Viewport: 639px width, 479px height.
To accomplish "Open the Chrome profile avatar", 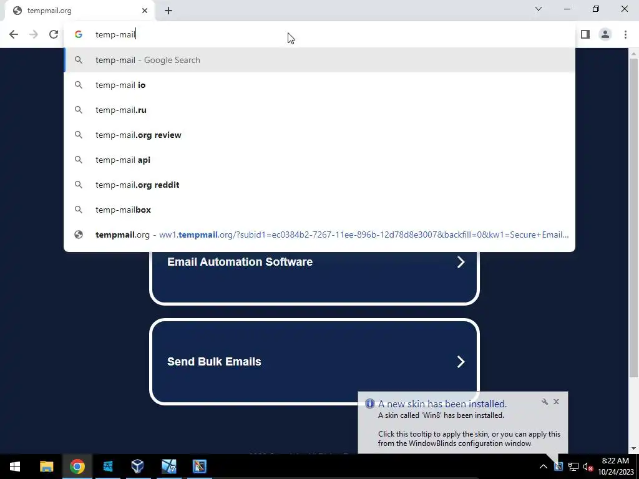I will pos(605,35).
